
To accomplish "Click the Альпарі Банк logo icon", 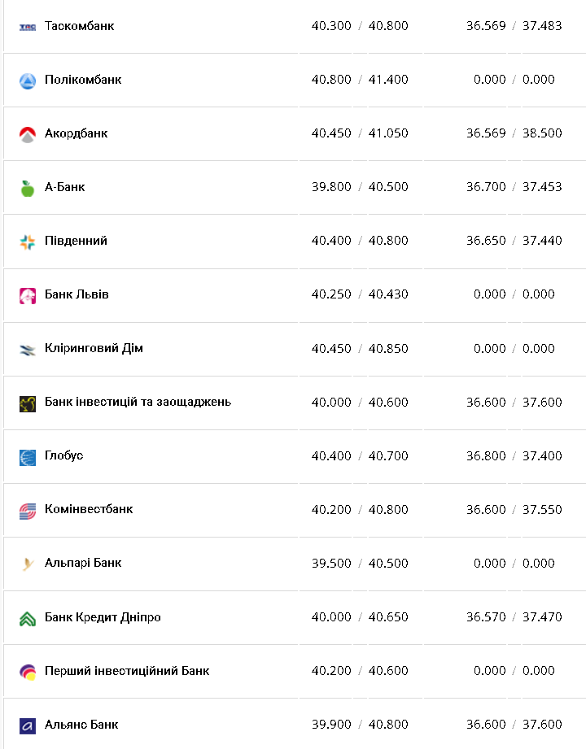I will pos(28,564).
